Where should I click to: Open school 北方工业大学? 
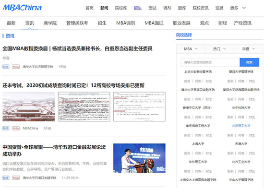click(x=241, y=162)
